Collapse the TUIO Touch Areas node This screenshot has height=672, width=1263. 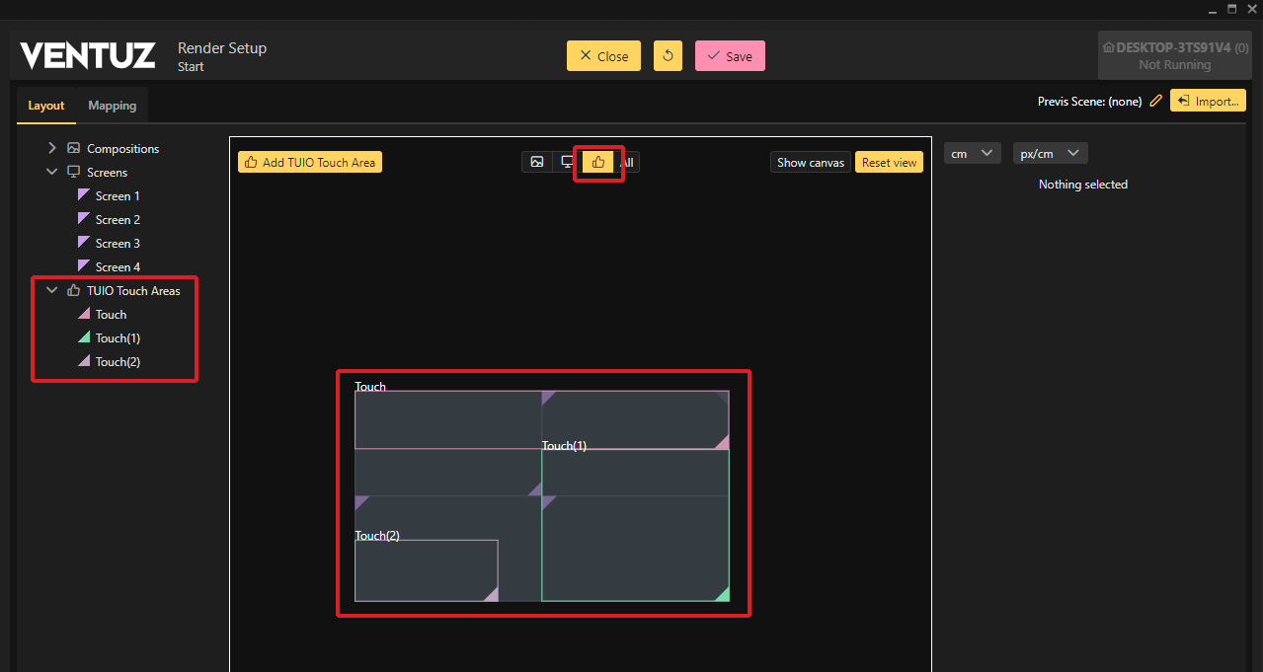pos(52,290)
